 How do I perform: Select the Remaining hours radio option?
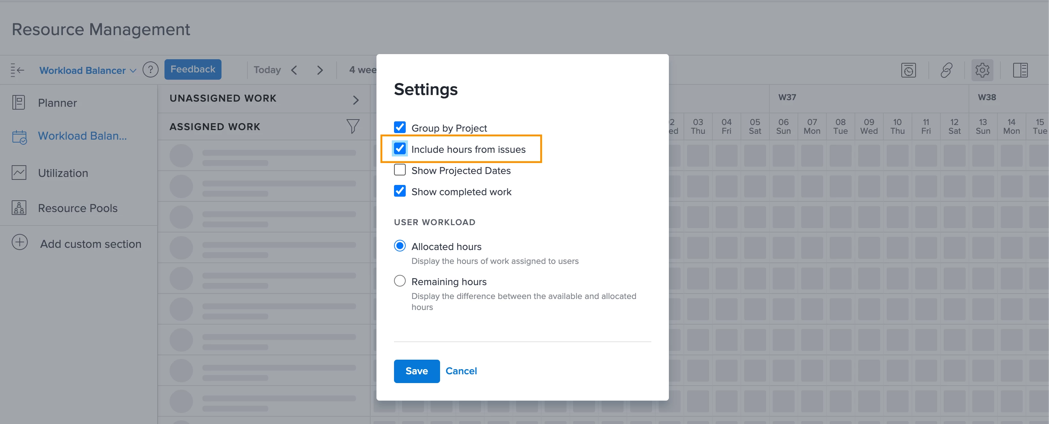(399, 281)
